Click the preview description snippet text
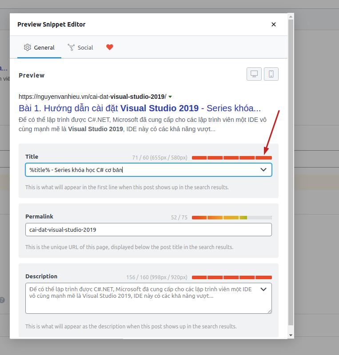This screenshot has width=339, height=355. pyautogui.click(x=143, y=124)
